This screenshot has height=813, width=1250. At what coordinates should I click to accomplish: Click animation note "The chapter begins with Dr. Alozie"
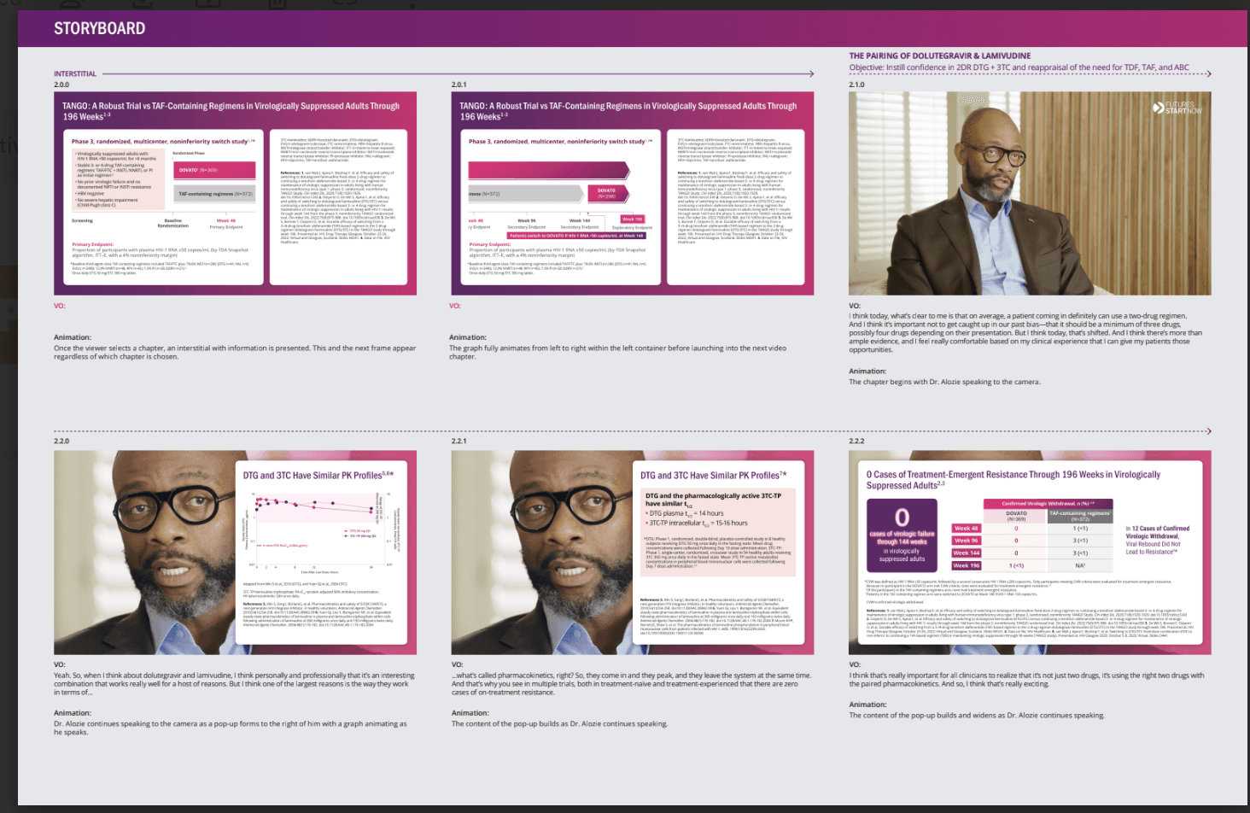tap(944, 382)
